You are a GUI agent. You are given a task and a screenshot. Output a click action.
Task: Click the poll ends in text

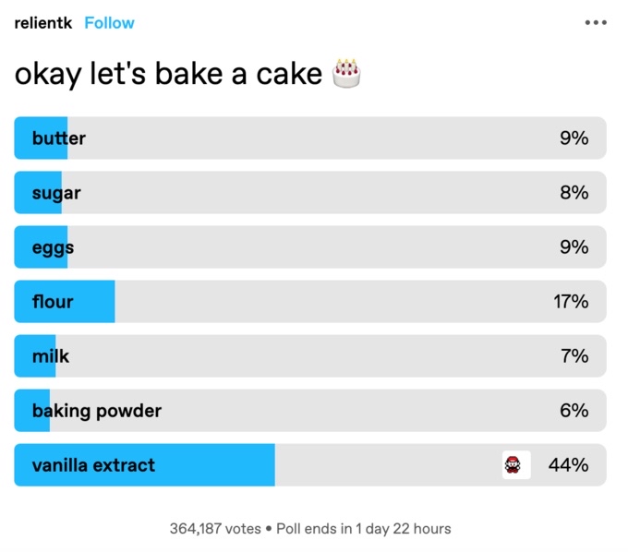coord(364,528)
